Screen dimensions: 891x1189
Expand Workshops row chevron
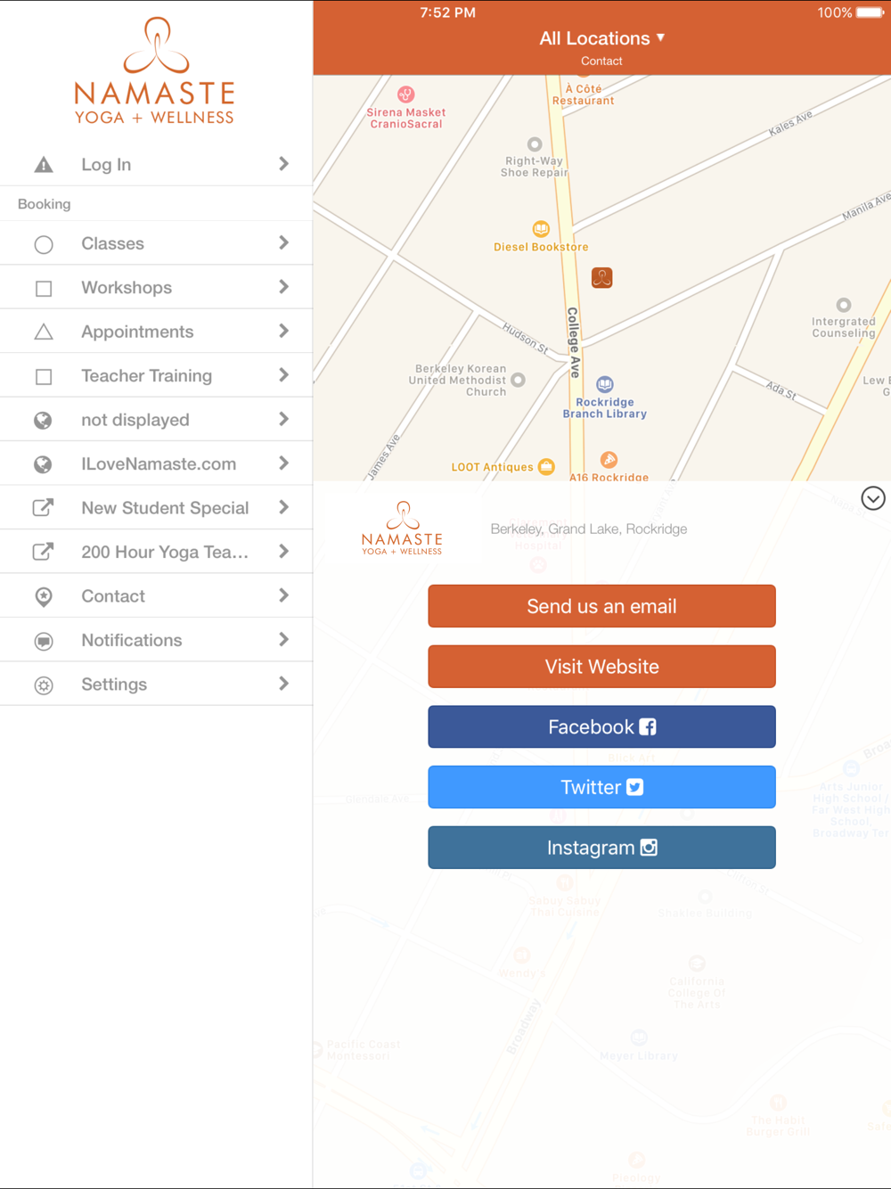pos(283,287)
